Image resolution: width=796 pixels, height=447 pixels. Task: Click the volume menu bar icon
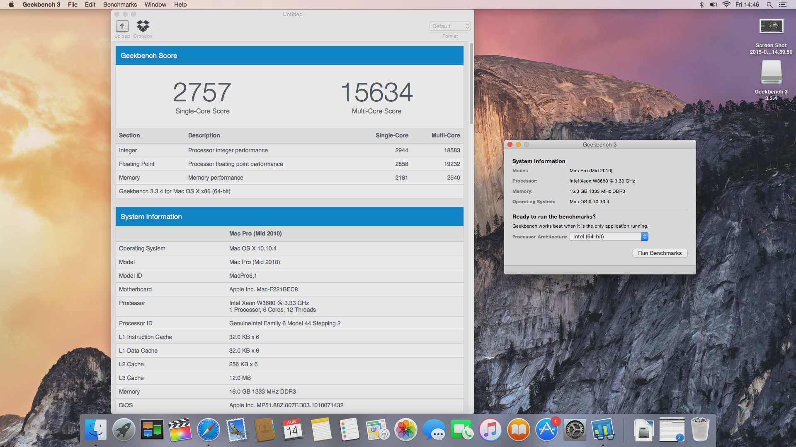pyautogui.click(x=713, y=5)
